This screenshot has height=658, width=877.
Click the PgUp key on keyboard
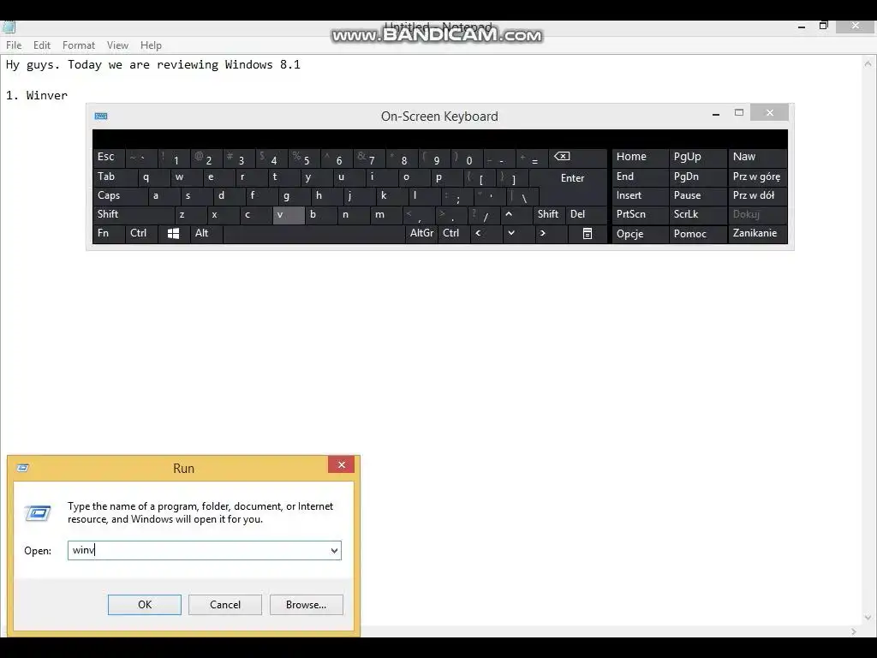point(697,158)
